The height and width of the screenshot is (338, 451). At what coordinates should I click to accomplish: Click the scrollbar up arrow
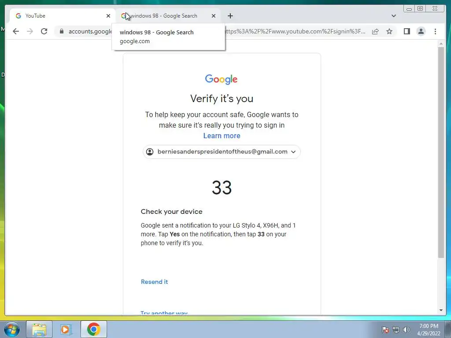click(441, 44)
